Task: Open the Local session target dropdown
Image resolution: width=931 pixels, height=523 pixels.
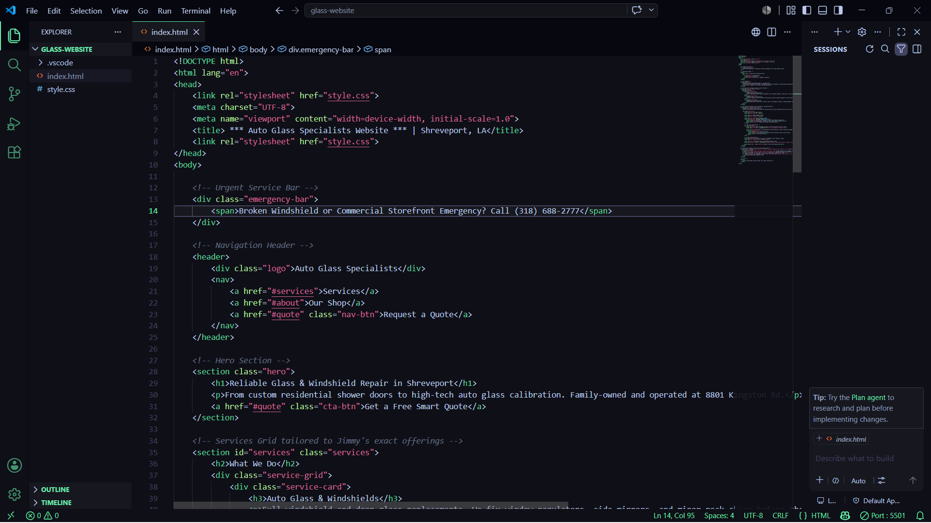Action: pyautogui.click(x=826, y=501)
